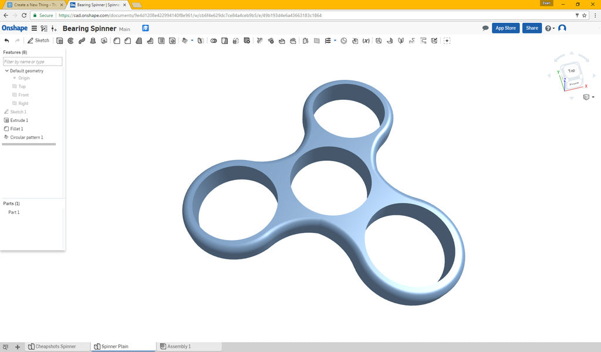
Task: Click the Onshape logo
Action: [15, 28]
